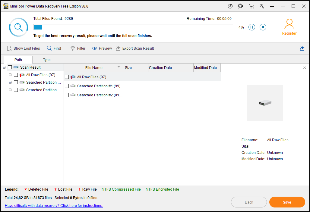The image size is (310, 212).
Task: Click the Show Lost Files toolbar item
Action: [x=23, y=48]
